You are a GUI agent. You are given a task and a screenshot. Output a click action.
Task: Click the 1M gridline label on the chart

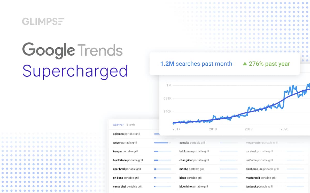click(x=169, y=85)
